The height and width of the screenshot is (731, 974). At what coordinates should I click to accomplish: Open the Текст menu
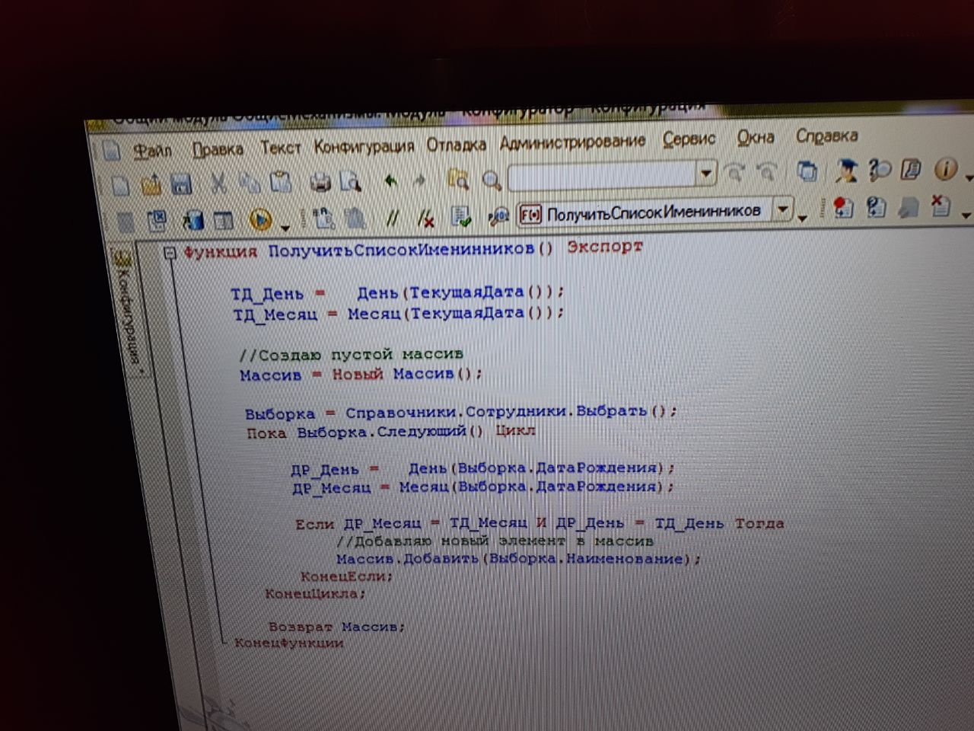[x=280, y=148]
